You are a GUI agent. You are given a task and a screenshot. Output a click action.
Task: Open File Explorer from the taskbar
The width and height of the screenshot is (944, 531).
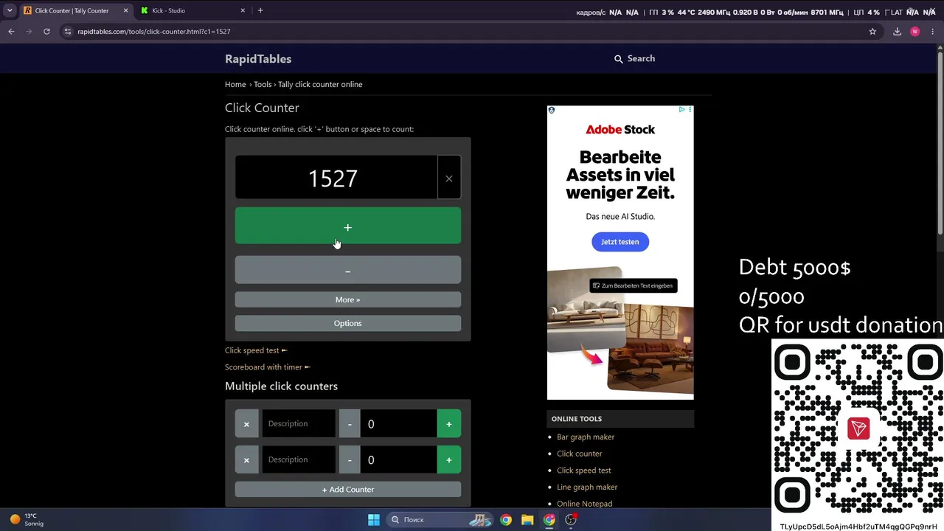point(527,520)
